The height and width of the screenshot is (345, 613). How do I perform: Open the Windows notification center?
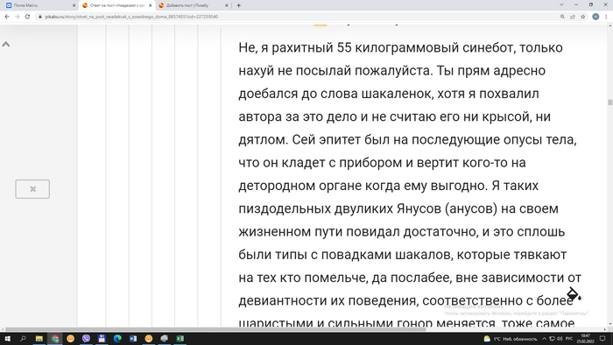pyautogui.click(x=602, y=339)
